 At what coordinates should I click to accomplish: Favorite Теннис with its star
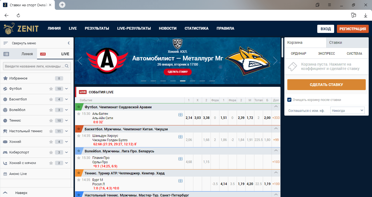click(x=51, y=121)
